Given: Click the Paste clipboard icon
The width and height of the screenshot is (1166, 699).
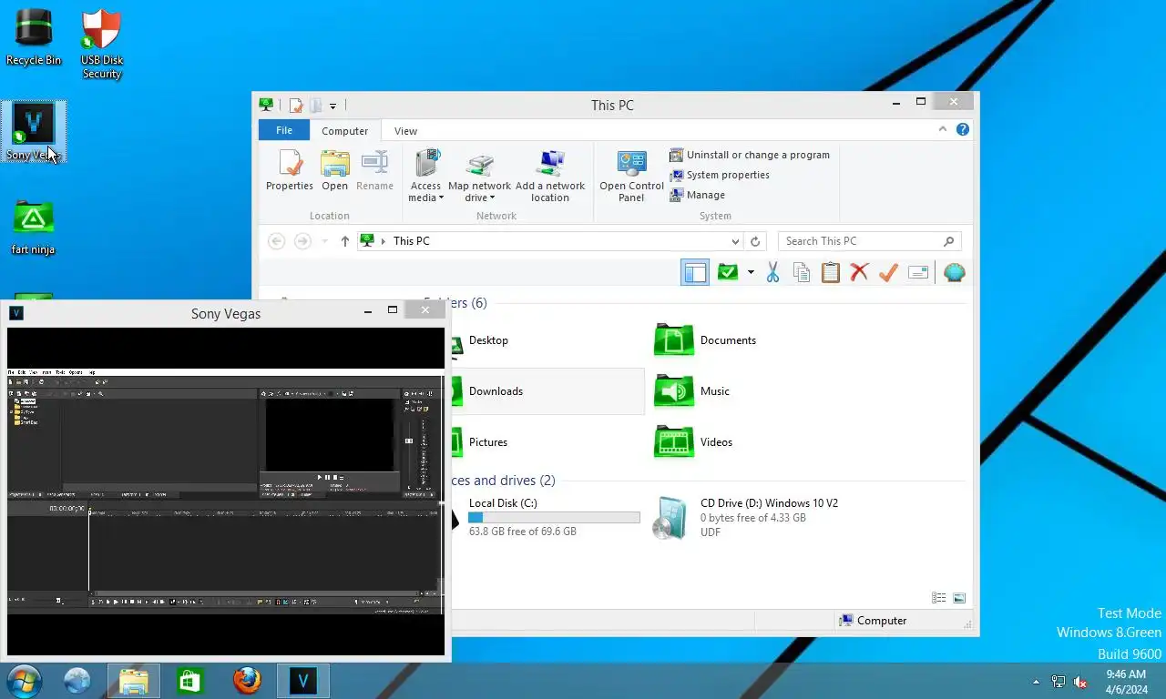Looking at the screenshot, I should tap(830, 272).
